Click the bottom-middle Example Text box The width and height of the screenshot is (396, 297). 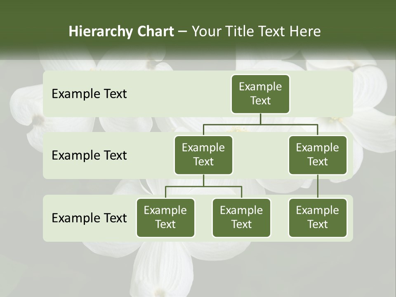tap(241, 217)
